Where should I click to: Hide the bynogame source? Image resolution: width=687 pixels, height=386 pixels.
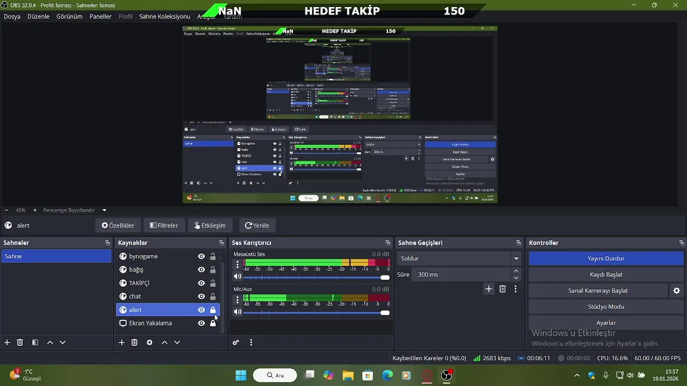(201, 256)
